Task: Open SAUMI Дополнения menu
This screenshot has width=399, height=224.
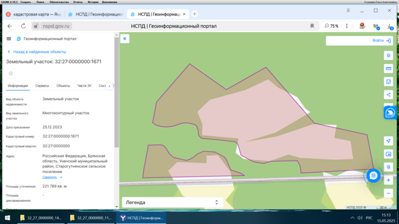Action: 110,2
